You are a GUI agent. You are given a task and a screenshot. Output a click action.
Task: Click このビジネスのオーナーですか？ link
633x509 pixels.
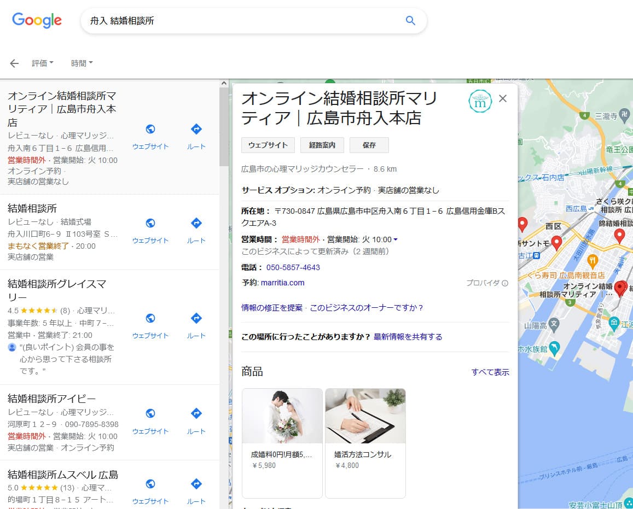[x=366, y=308]
